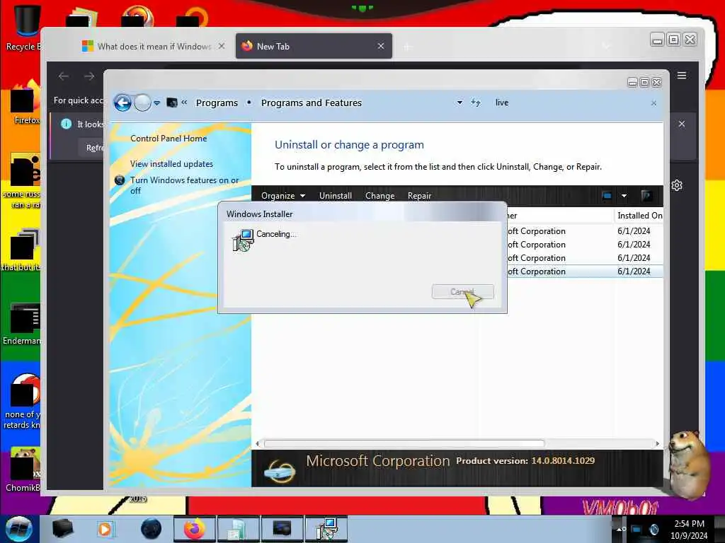Click the Control Panel icon in address bar
This screenshot has height=543, width=725.
(x=172, y=103)
